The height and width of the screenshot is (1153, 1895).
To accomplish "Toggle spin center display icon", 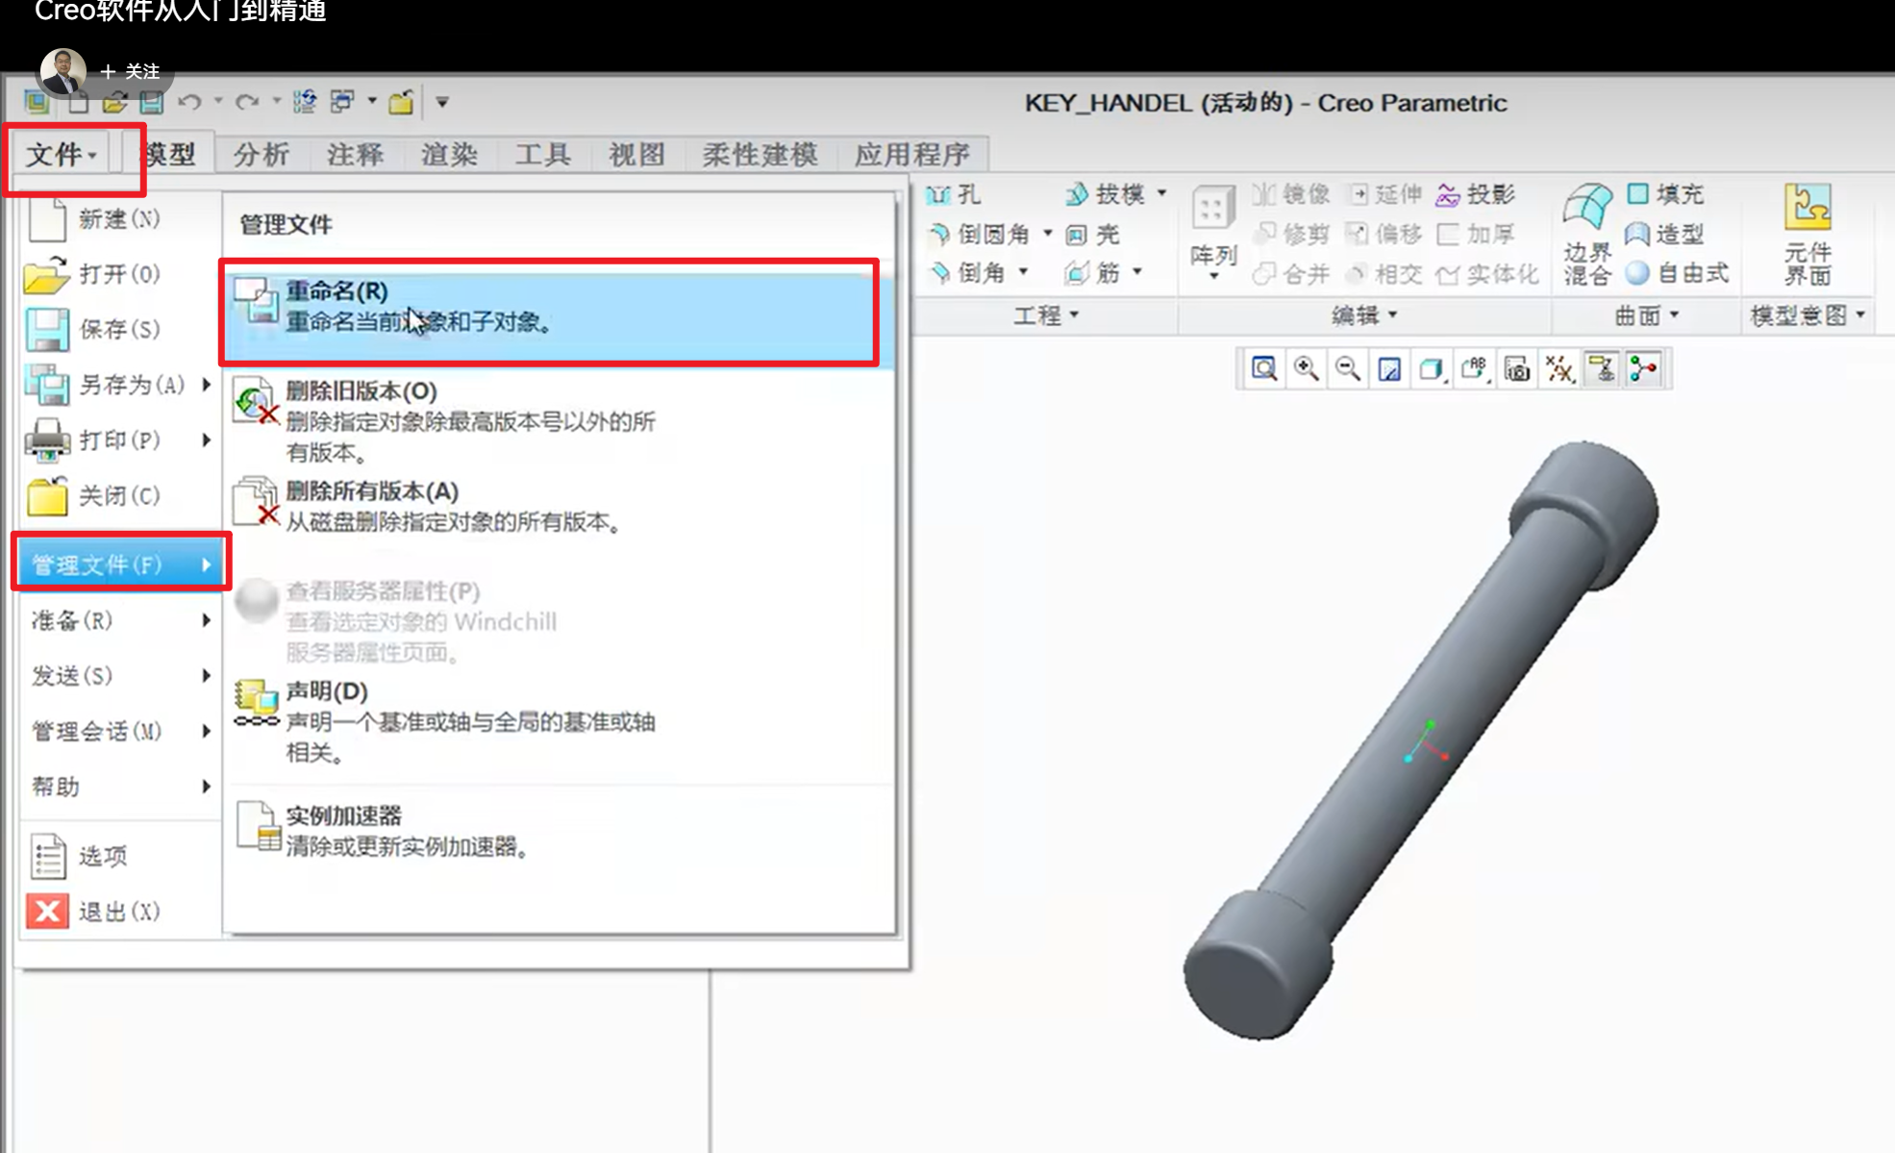I will tap(1644, 369).
